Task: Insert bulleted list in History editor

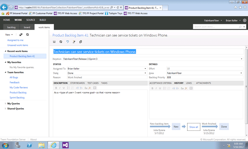Action: point(165,88)
